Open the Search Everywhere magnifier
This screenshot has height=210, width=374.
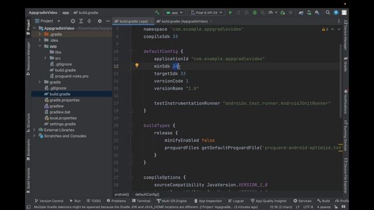pos(328,12)
